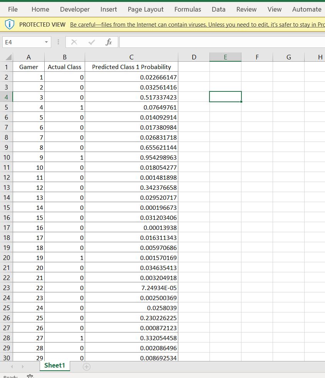Viewport: 325px width, 378px height.
Task: Expand the sheet tab list arrow
Action: (22, 366)
